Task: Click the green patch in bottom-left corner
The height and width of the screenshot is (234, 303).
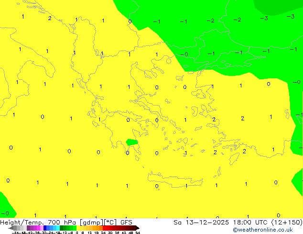Action: tap(6, 205)
